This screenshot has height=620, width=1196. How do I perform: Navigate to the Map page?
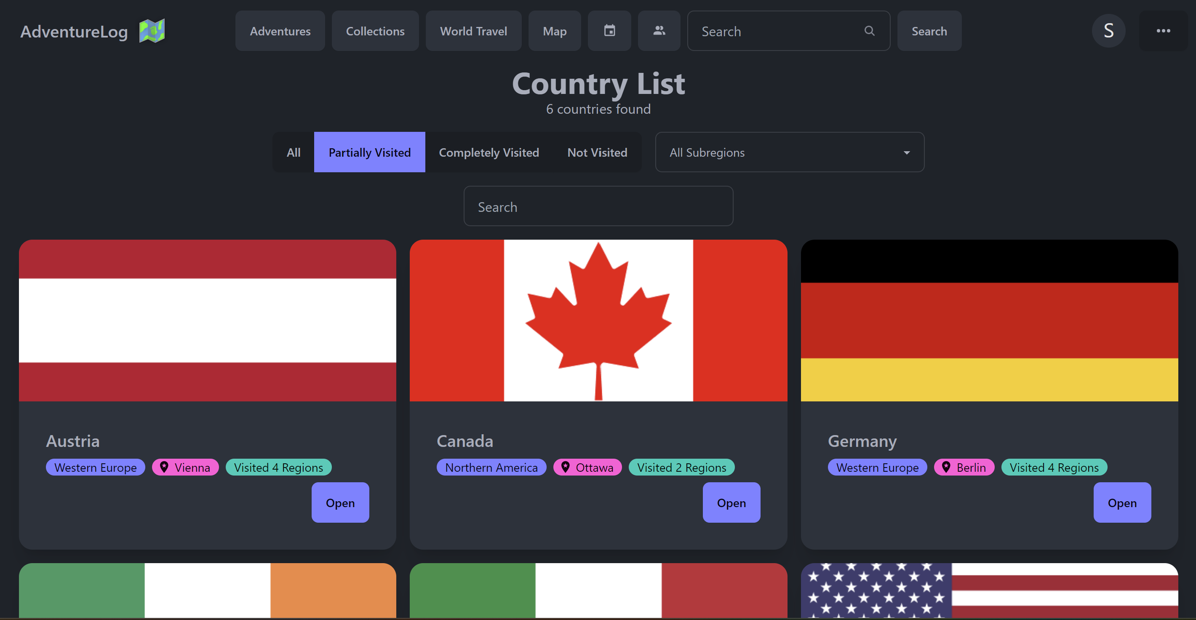click(x=554, y=31)
